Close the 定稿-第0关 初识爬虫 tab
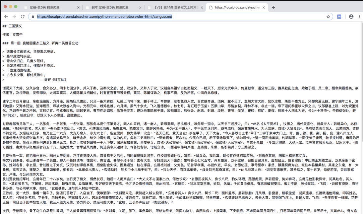Image resolution: width=363 pixels, height=214 pixels. point(78,7)
